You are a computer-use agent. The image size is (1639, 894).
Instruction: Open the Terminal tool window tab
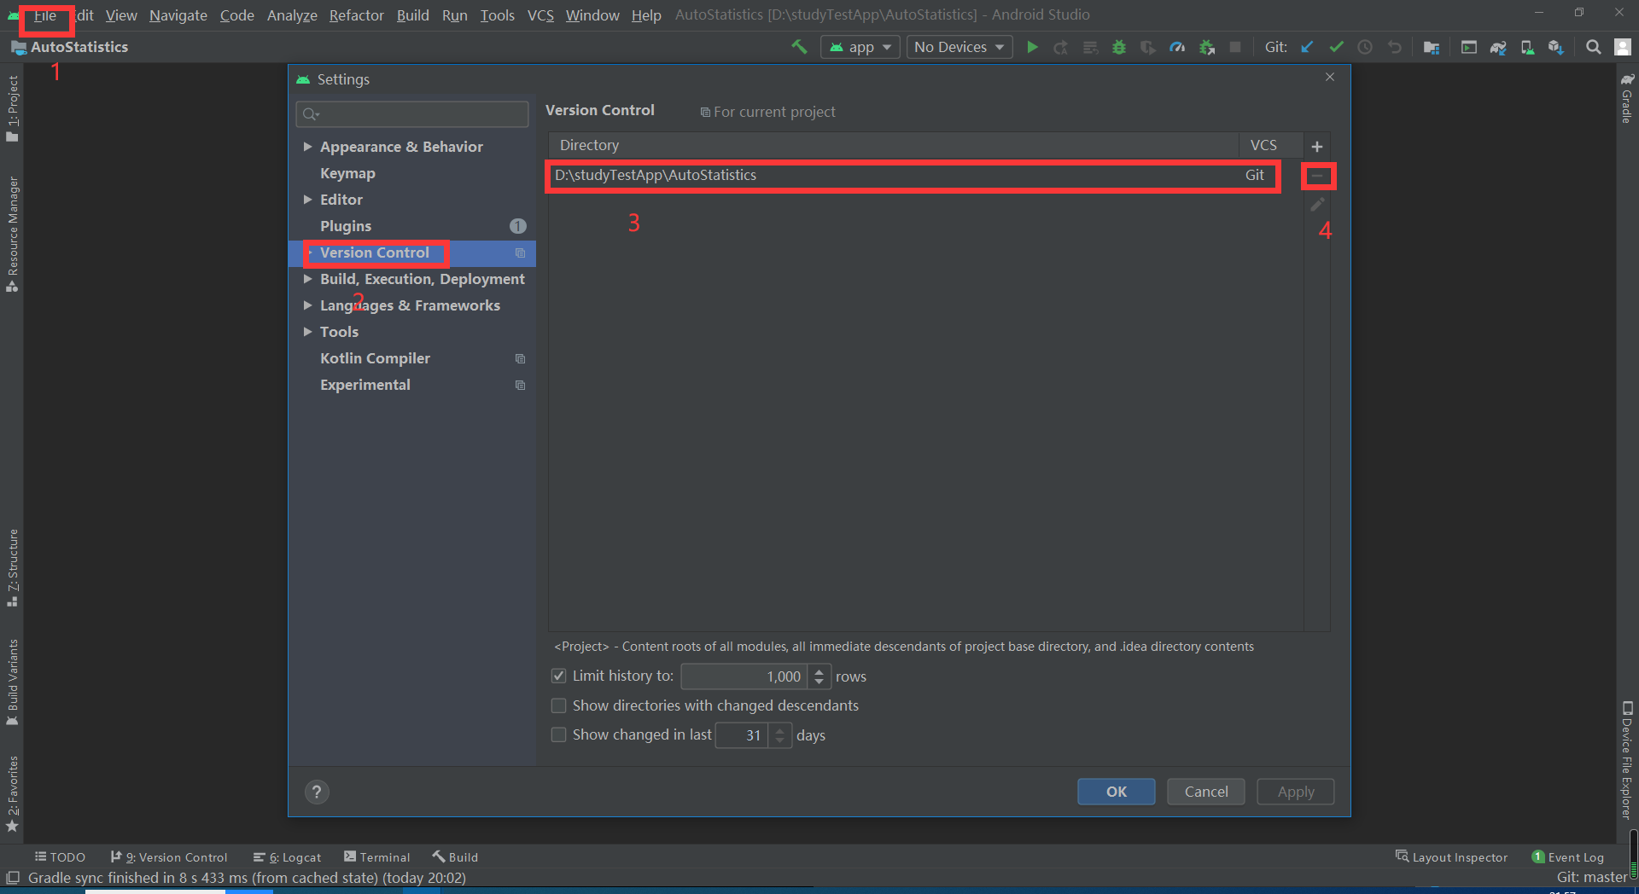click(376, 857)
